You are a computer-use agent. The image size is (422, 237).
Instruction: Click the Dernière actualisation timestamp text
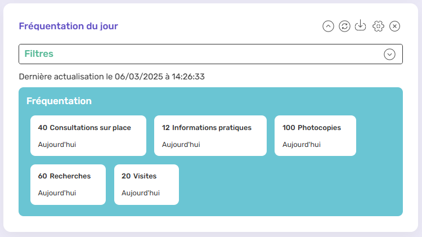point(111,76)
